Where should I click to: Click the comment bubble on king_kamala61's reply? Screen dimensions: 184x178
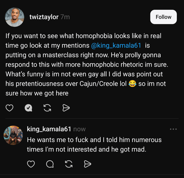click(x=50, y=164)
